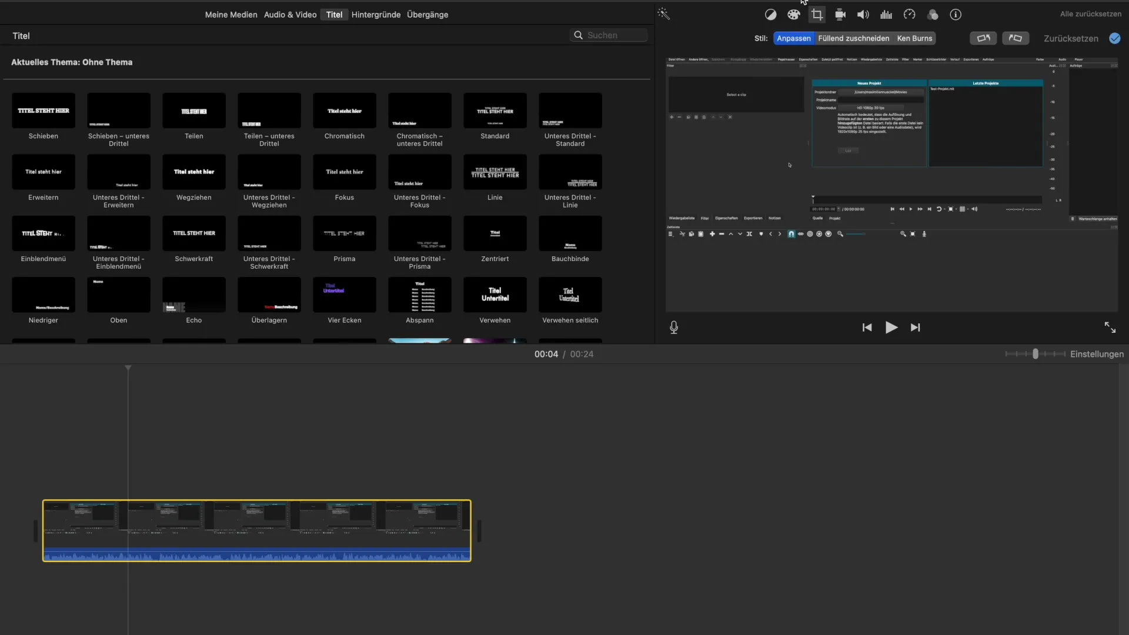Open timeline Einstellungen
Screen dimensions: 1129x635
point(1097,354)
